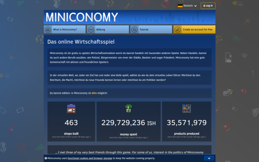Click the shop icon above 463
Screen dimensions: 259x162
(x=71, y=108)
